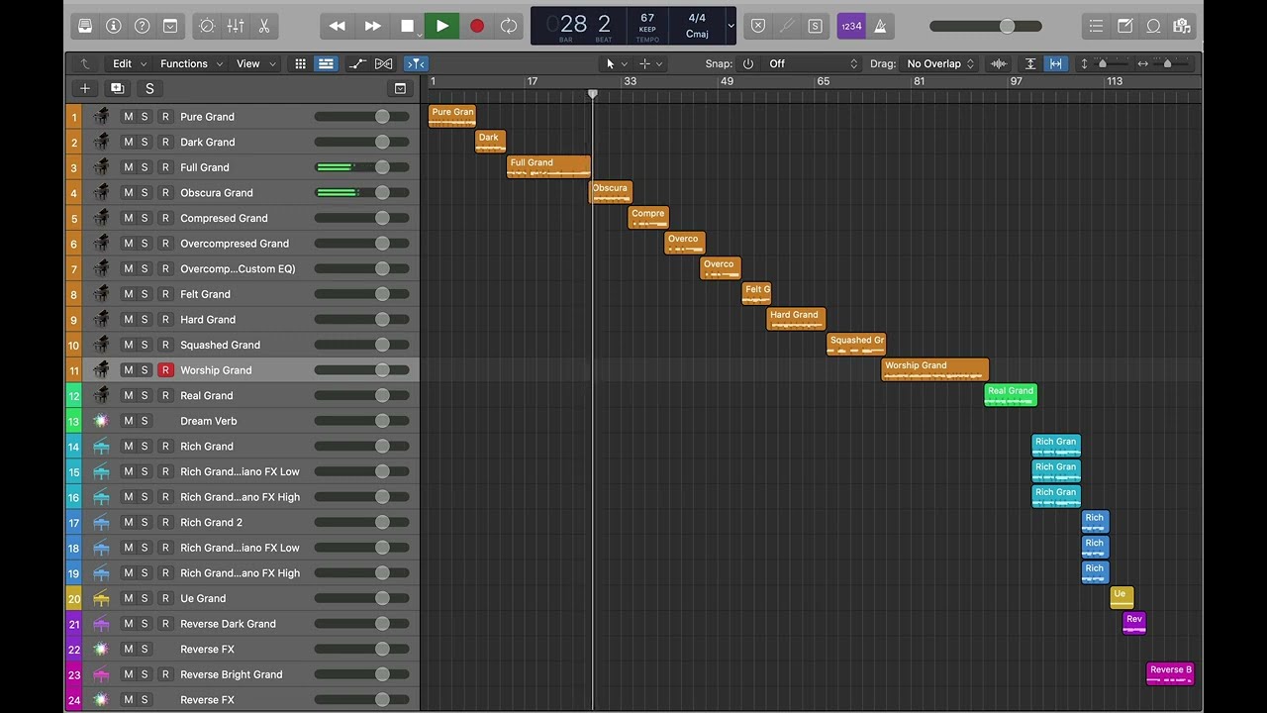Record-enable the Full Grand track
This screenshot has width=1267, height=713.
point(165,167)
